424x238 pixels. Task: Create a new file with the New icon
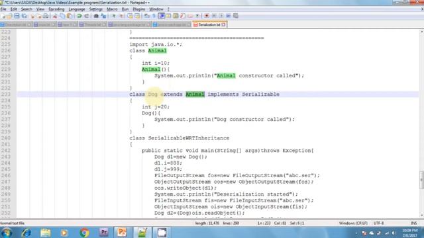click(x=3, y=16)
